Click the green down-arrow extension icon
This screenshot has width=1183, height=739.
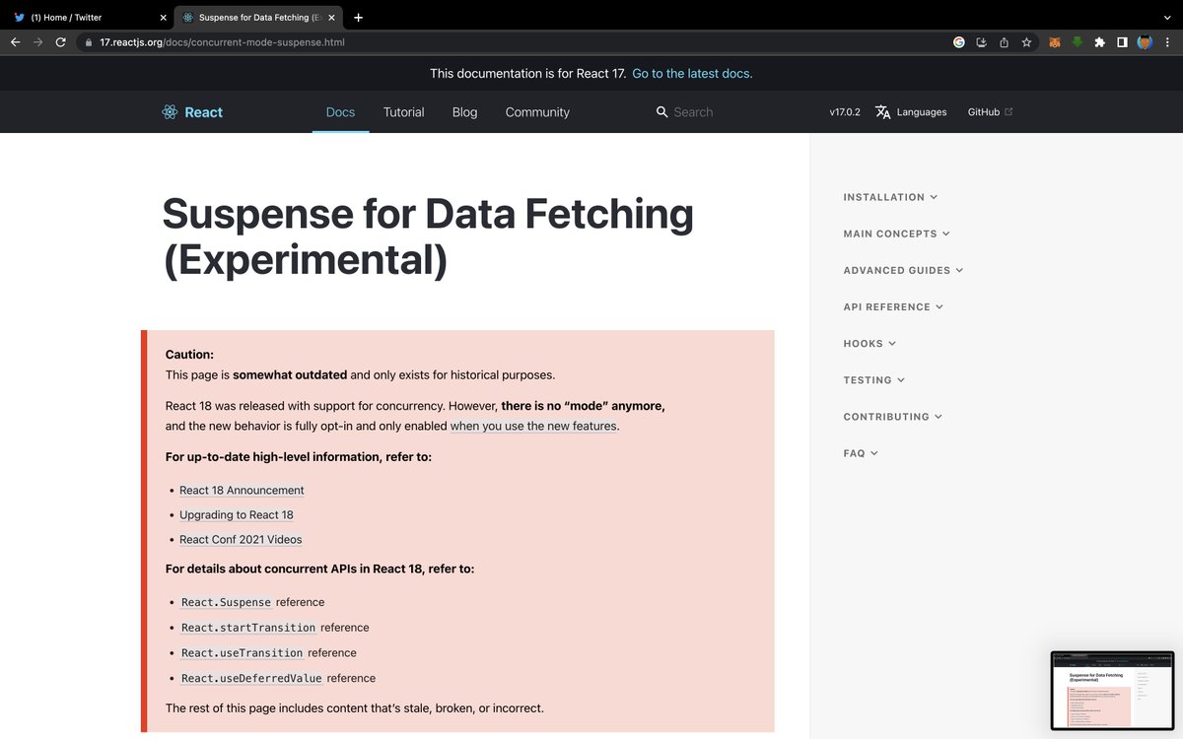(1077, 42)
